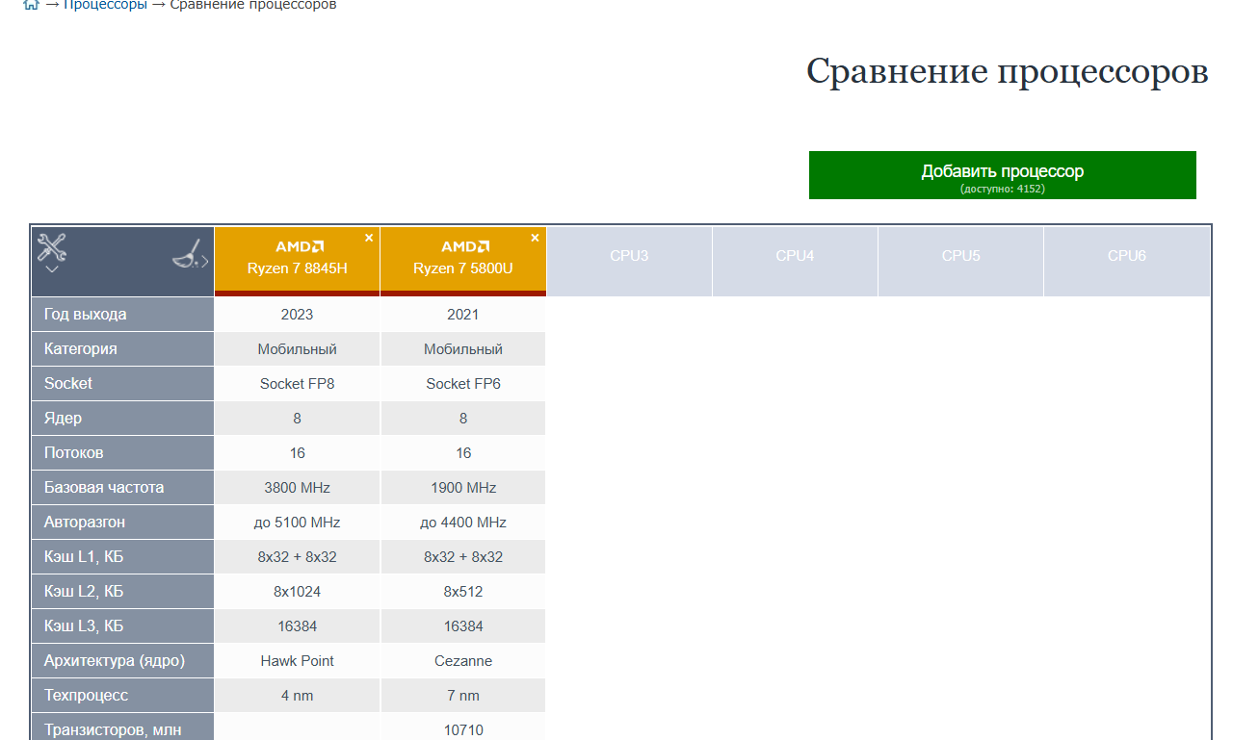
Task: Click the 7 nm process cell
Action: [463, 696]
